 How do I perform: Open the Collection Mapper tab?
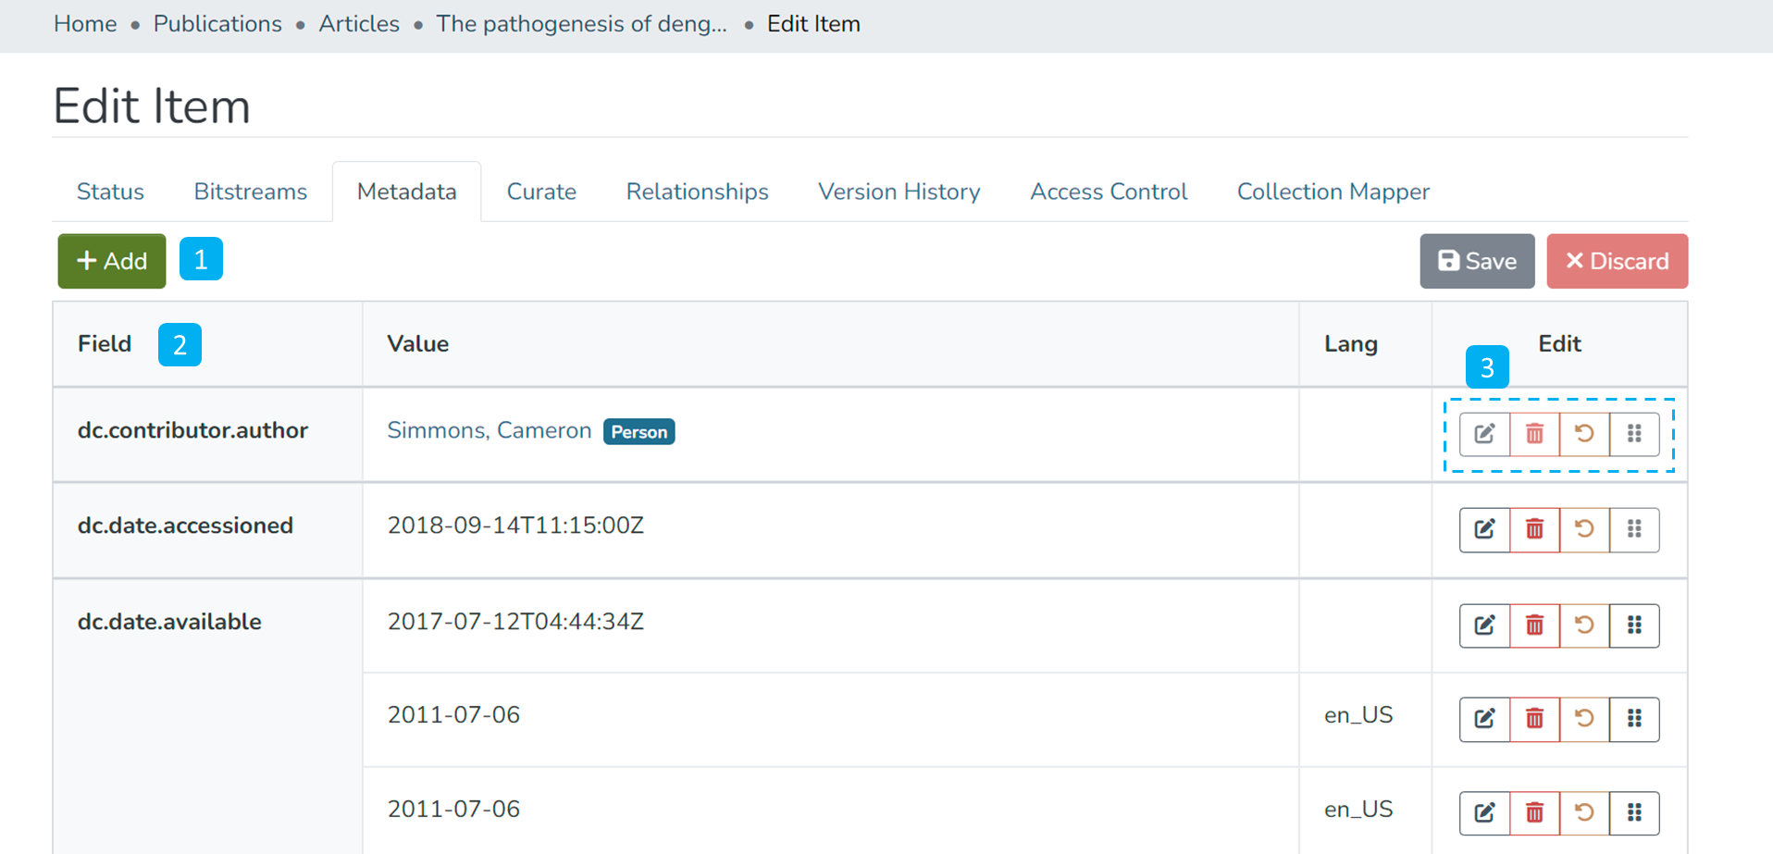tap(1333, 192)
